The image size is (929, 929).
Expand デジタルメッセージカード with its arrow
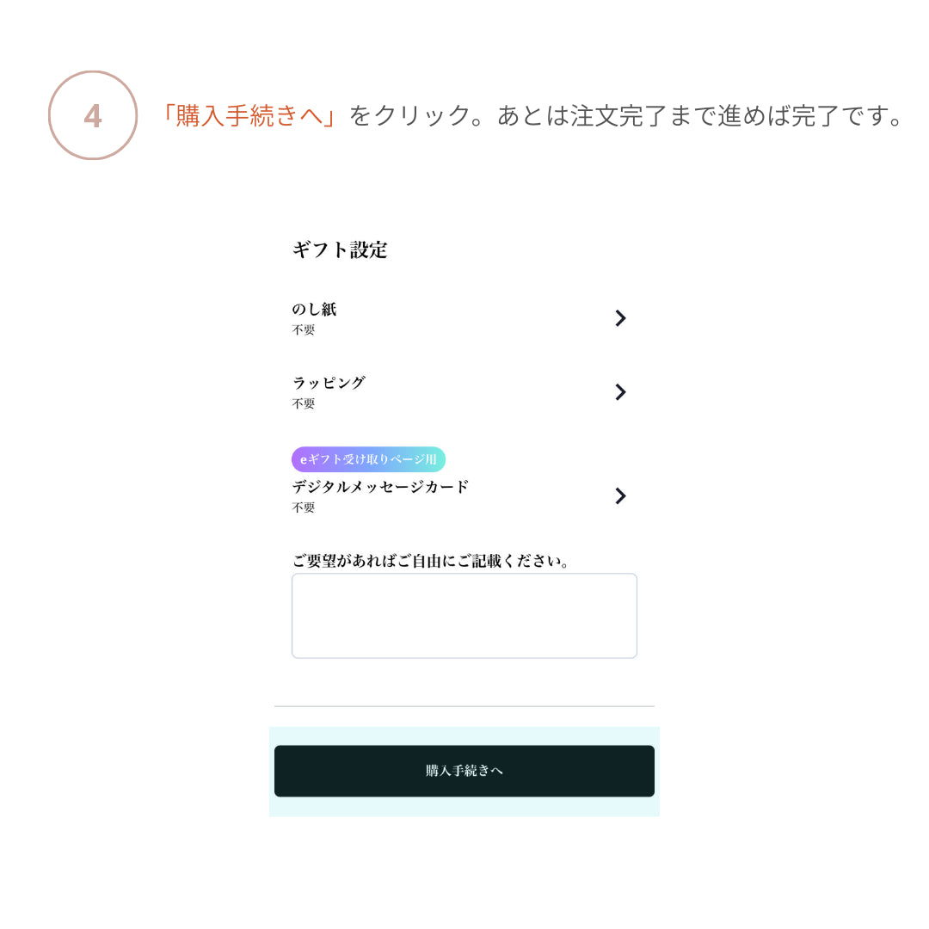tap(620, 496)
